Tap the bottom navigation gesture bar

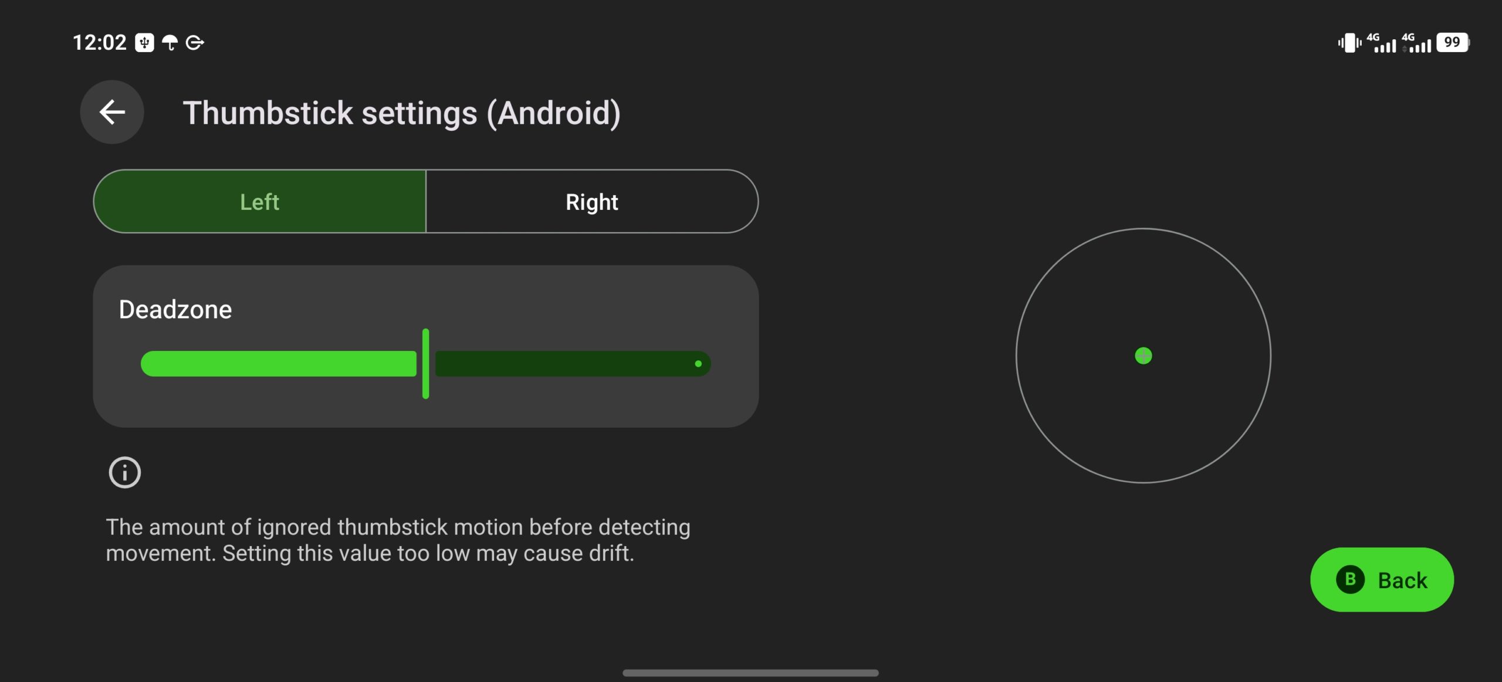click(750, 673)
